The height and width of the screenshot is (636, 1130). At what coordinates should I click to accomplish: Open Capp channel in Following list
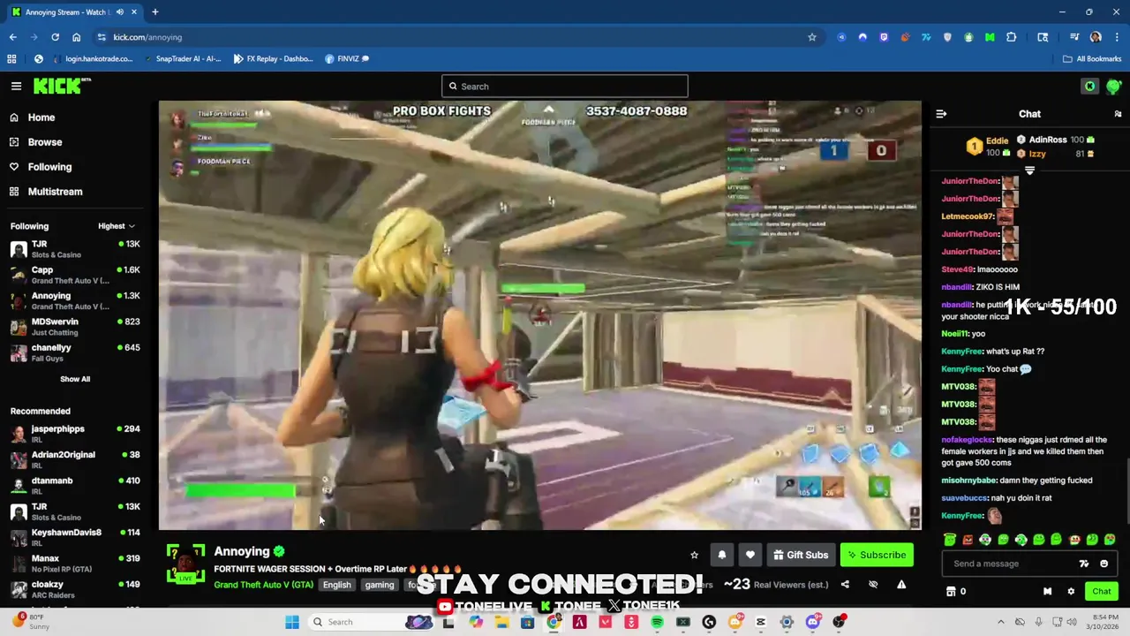pyautogui.click(x=75, y=275)
